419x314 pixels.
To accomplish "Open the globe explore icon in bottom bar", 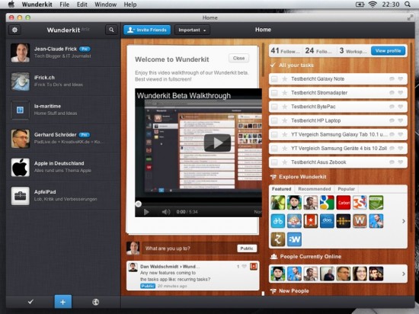I will click(95, 302).
